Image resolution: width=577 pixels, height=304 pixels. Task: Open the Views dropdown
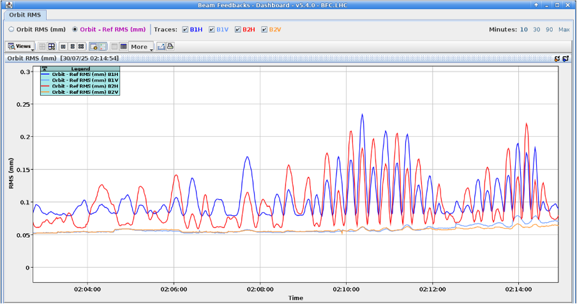20,47
